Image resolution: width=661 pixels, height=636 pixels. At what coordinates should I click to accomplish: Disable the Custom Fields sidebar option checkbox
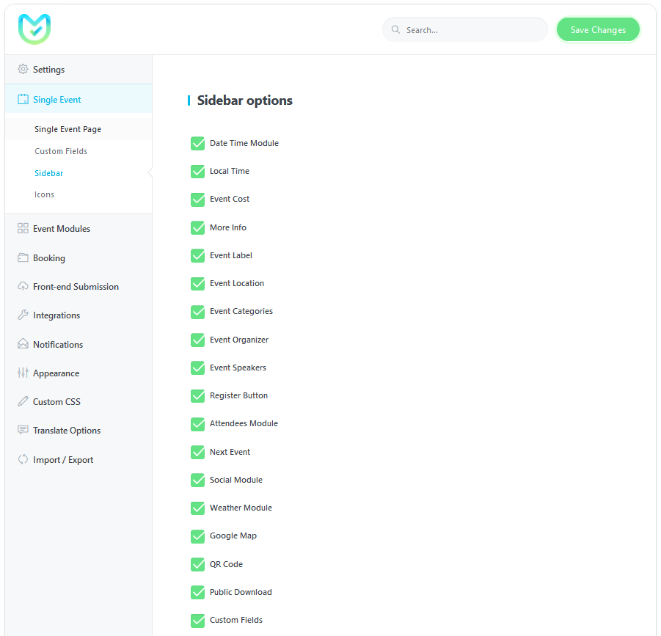pyautogui.click(x=197, y=621)
